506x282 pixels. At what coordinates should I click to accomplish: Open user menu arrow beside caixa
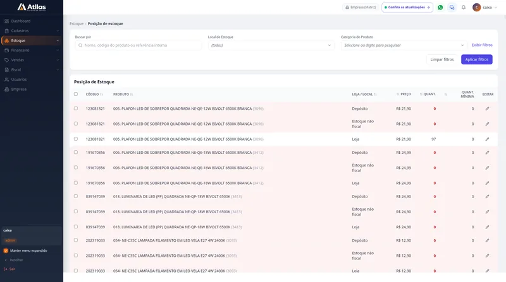pyautogui.click(x=496, y=8)
